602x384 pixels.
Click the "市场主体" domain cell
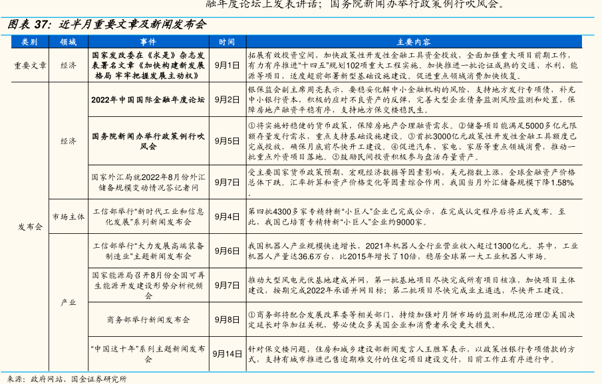click(x=69, y=217)
